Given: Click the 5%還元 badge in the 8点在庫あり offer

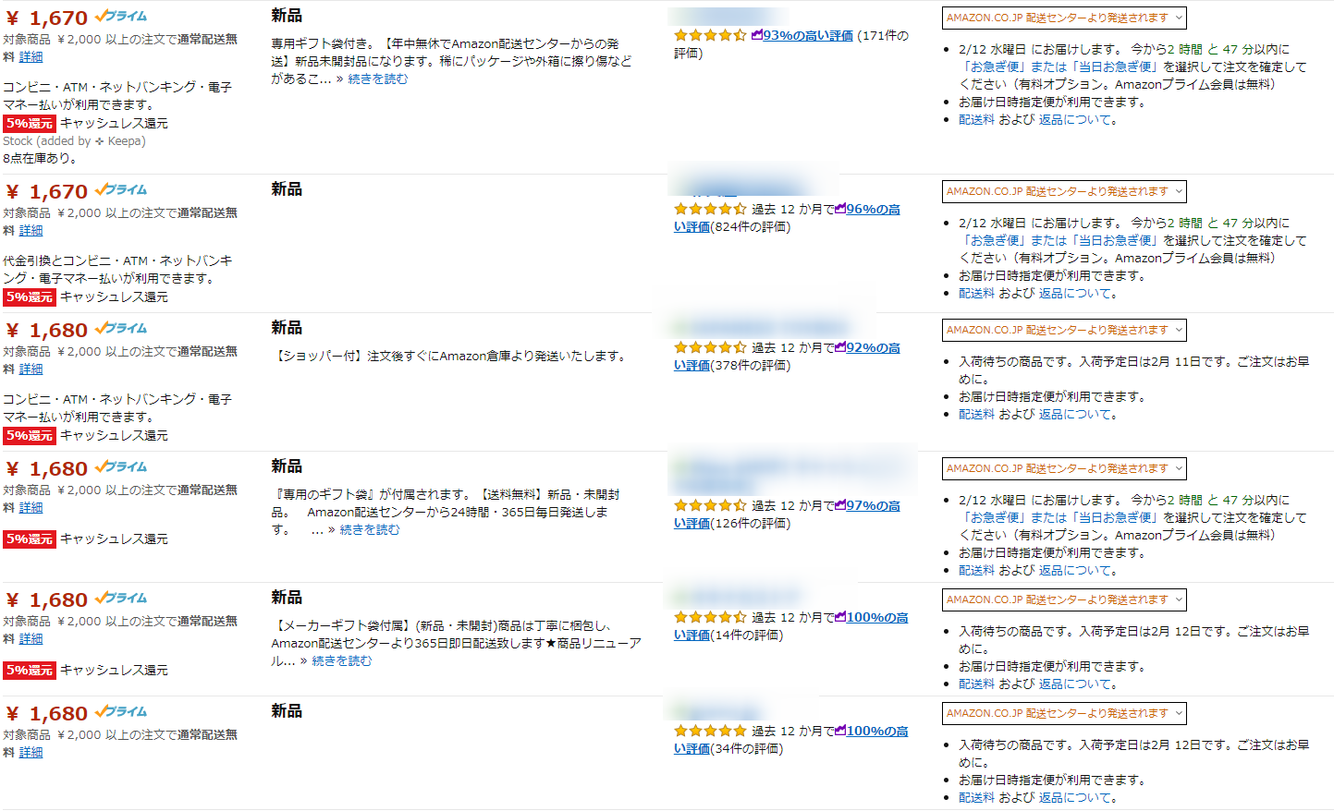Looking at the screenshot, I should click(x=30, y=123).
